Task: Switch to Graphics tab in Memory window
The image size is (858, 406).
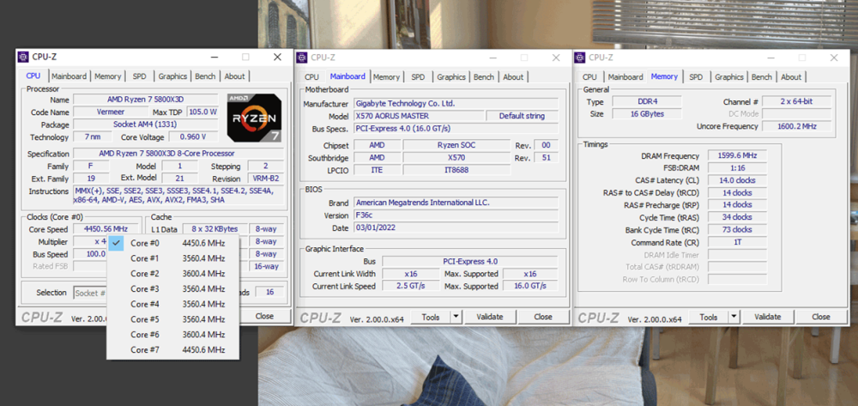Action: pyautogui.click(x=728, y=76)
